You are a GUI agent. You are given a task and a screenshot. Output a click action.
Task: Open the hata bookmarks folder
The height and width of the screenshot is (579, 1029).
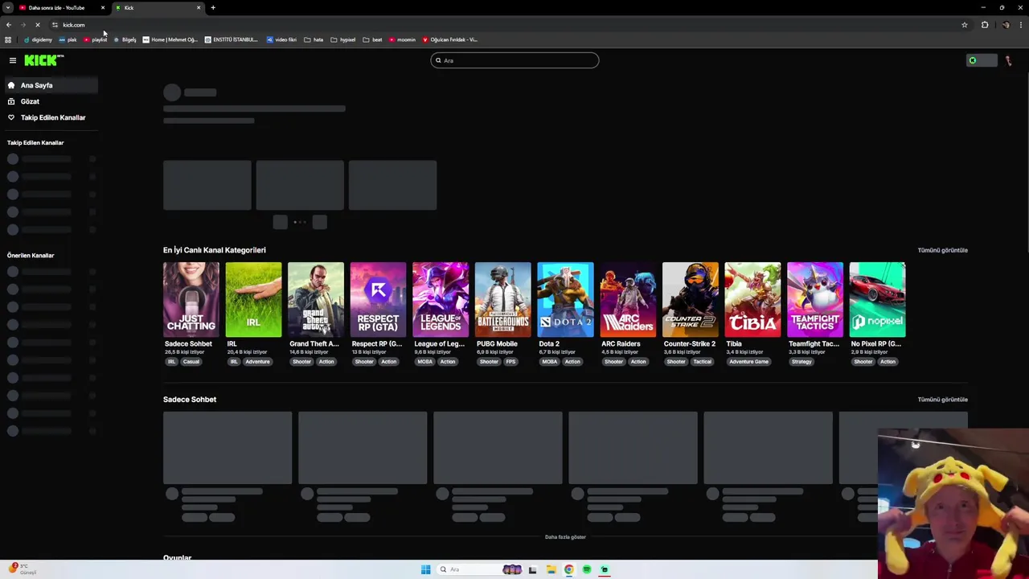click(314, 39)
